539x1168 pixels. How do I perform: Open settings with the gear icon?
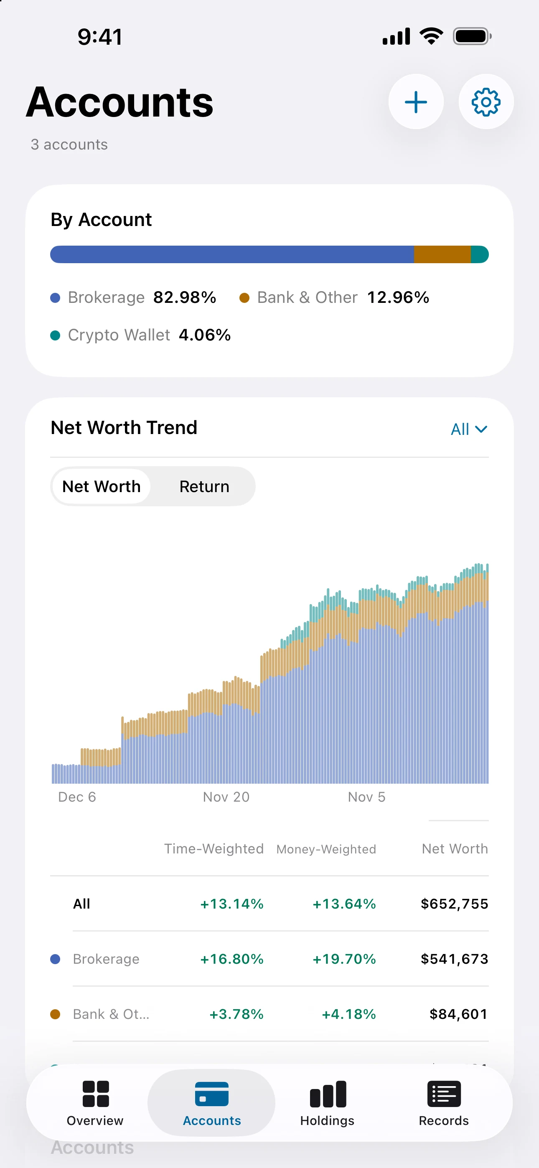coord(486,102)
